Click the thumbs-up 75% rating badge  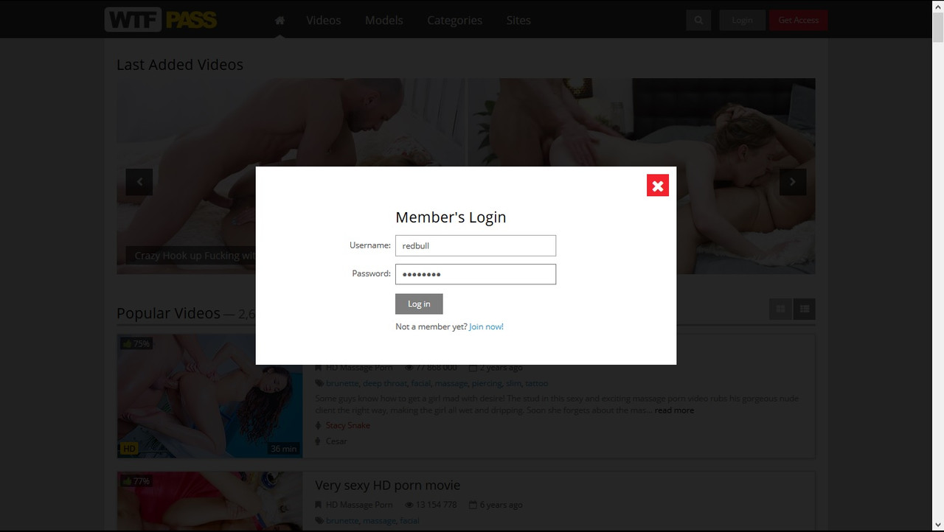pos(136,343)
